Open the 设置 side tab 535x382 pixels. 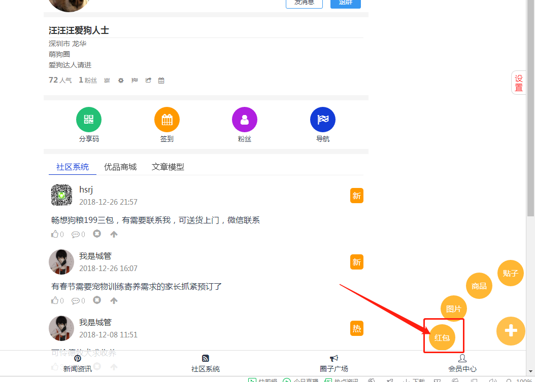point(518,83)
